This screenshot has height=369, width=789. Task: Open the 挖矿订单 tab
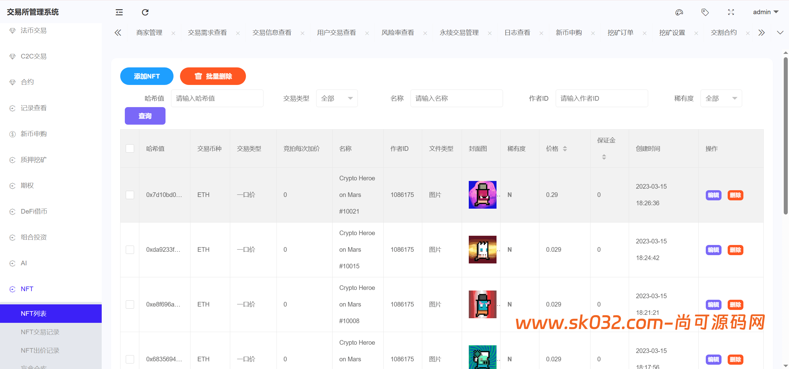point(620,33)
